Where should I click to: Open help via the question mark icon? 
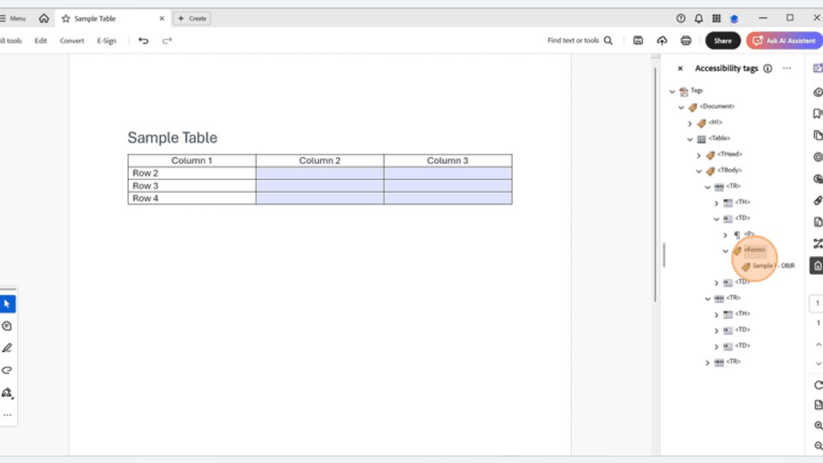pyautogui.click(x=680, y=18)
